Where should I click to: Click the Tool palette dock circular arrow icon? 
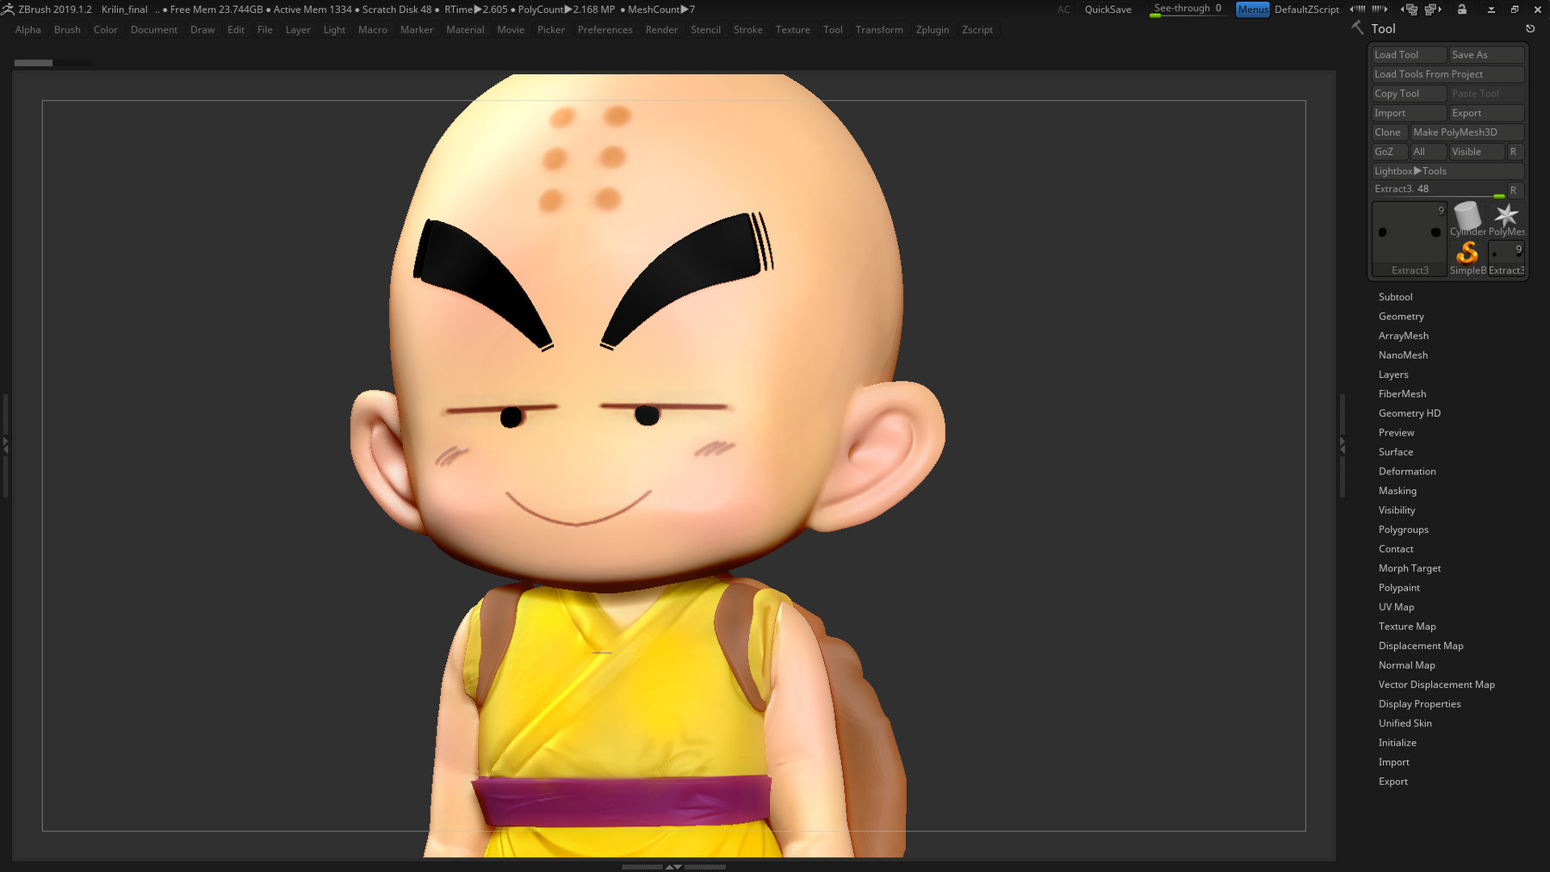coord(1530,28)
